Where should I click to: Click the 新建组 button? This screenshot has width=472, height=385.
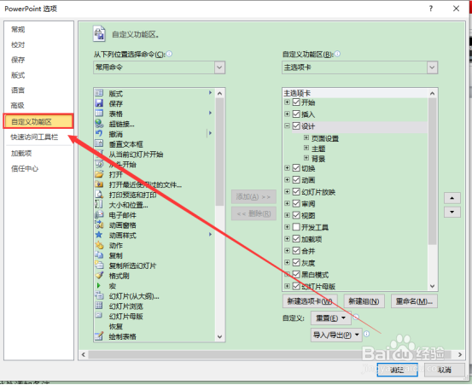pyautogui.click(x=364, y=301)
